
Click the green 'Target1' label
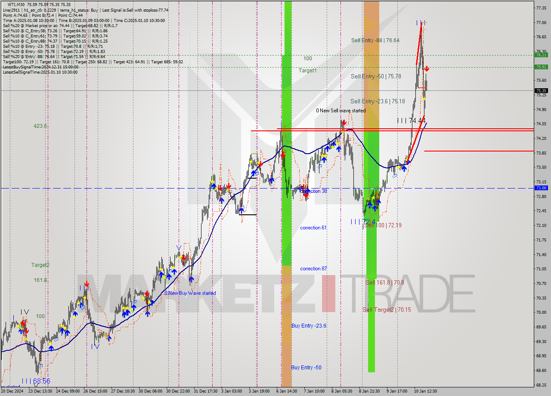[x=308, y=70]
